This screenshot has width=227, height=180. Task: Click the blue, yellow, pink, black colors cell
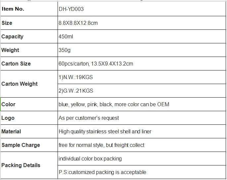pos(142,105)
